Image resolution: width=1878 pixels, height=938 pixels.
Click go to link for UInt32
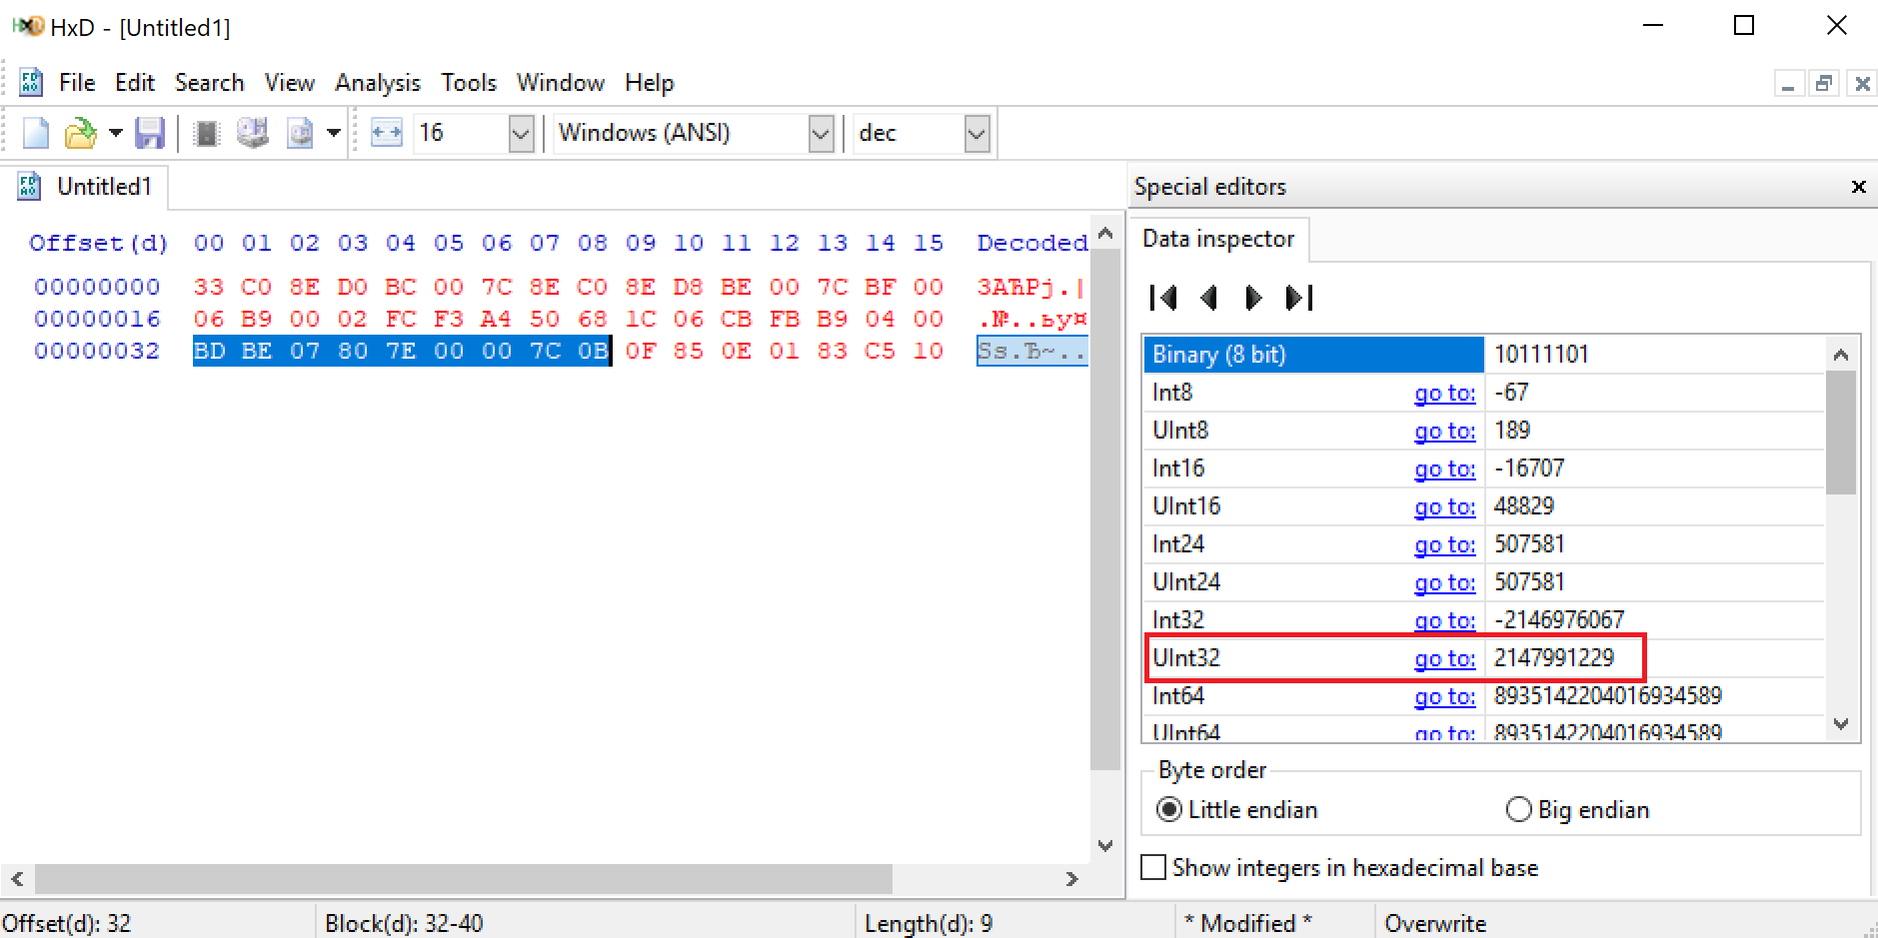[x=1444, y=658]
